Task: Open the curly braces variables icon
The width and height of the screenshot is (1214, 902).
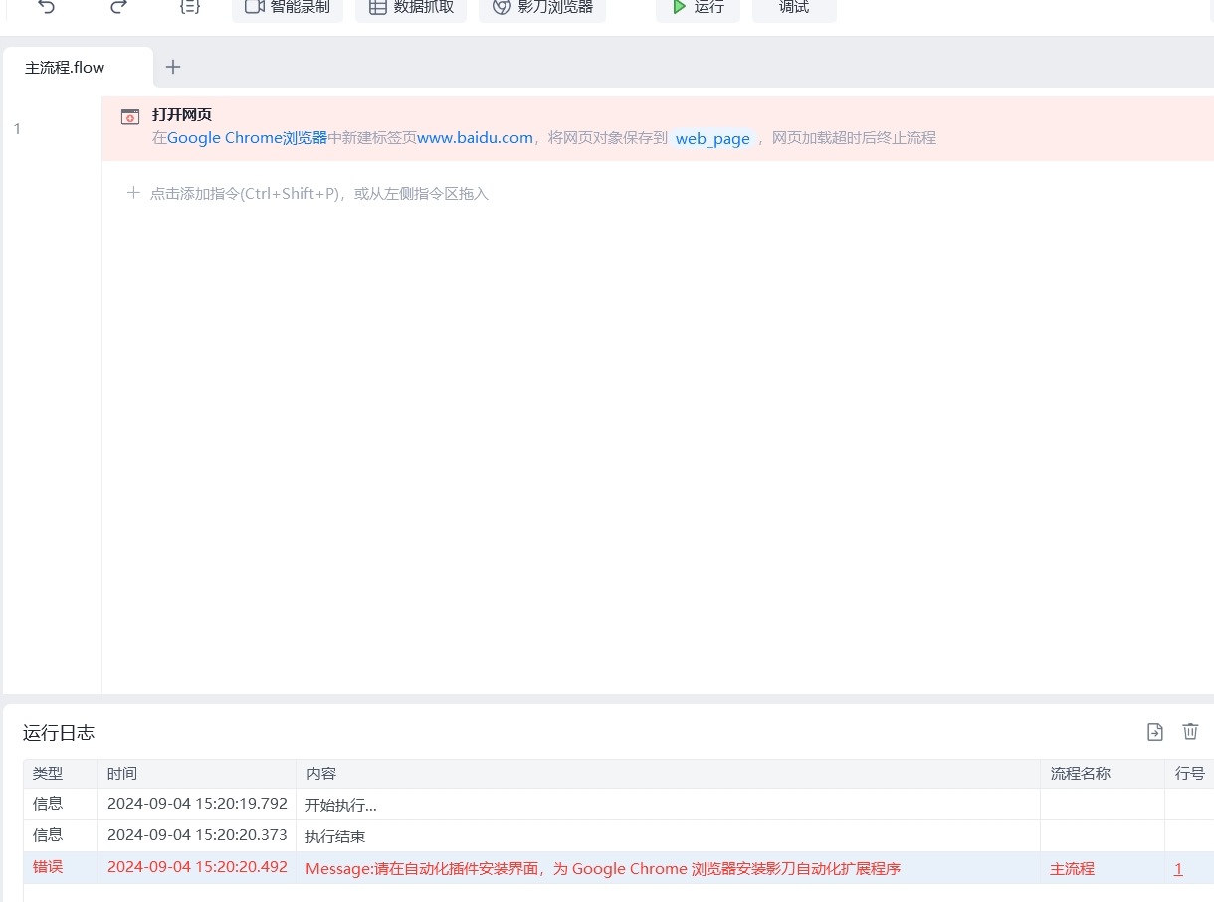Action: coord(190,6)
